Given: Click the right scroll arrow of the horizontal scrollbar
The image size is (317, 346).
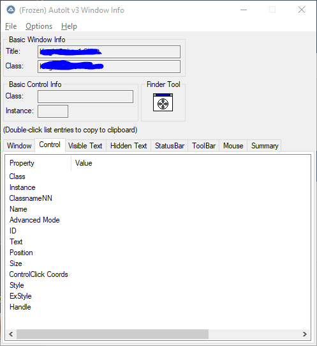Looking at the screenshot, I should point(305,334).
